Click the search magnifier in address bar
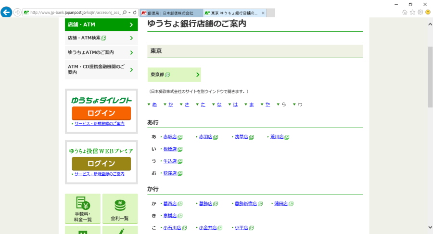This screenshot has height=234, width=433. (125, 13)
